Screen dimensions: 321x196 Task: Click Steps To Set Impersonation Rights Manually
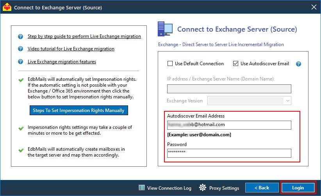coord(78,110)
